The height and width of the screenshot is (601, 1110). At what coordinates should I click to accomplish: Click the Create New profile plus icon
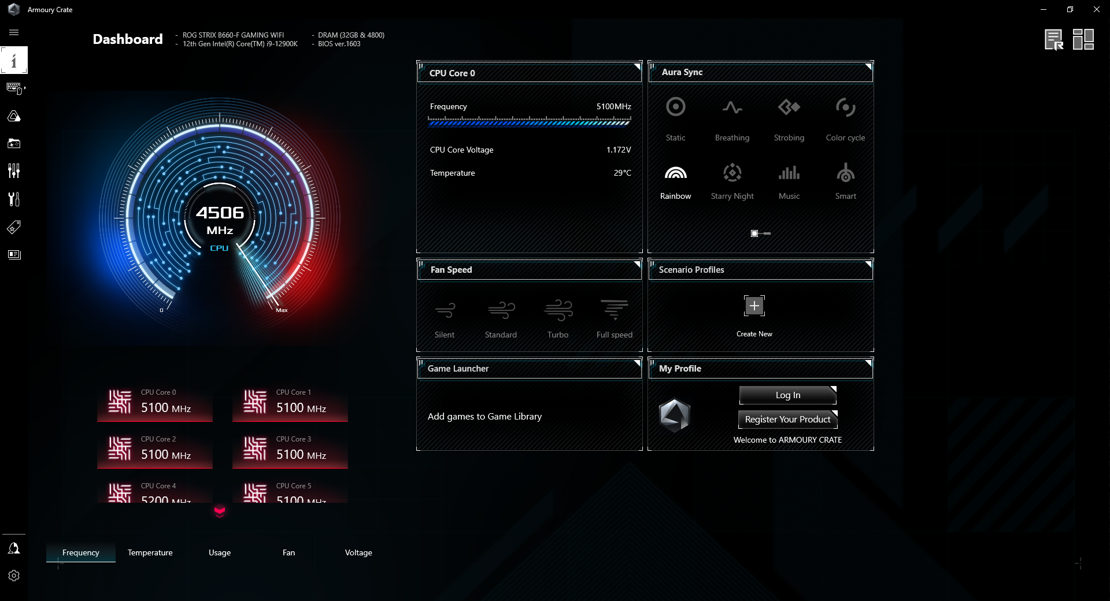(754, 306)
